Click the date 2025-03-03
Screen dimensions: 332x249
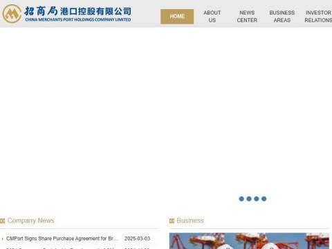pyautogui.click(x=137, y=239)
